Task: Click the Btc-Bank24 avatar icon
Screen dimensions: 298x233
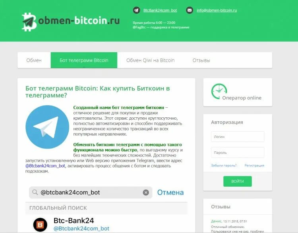Action: tap(40, 225)
